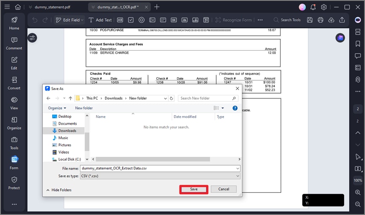Screen dimensions: 365x215
Task: Open the Organize dropdown in Save As
Action: click(x=57, y=108)
